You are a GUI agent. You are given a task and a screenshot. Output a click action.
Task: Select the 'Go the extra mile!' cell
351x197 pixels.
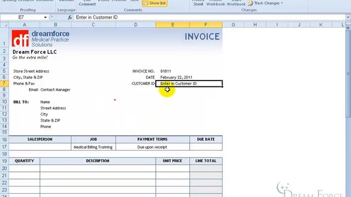(x=30, y=57)
